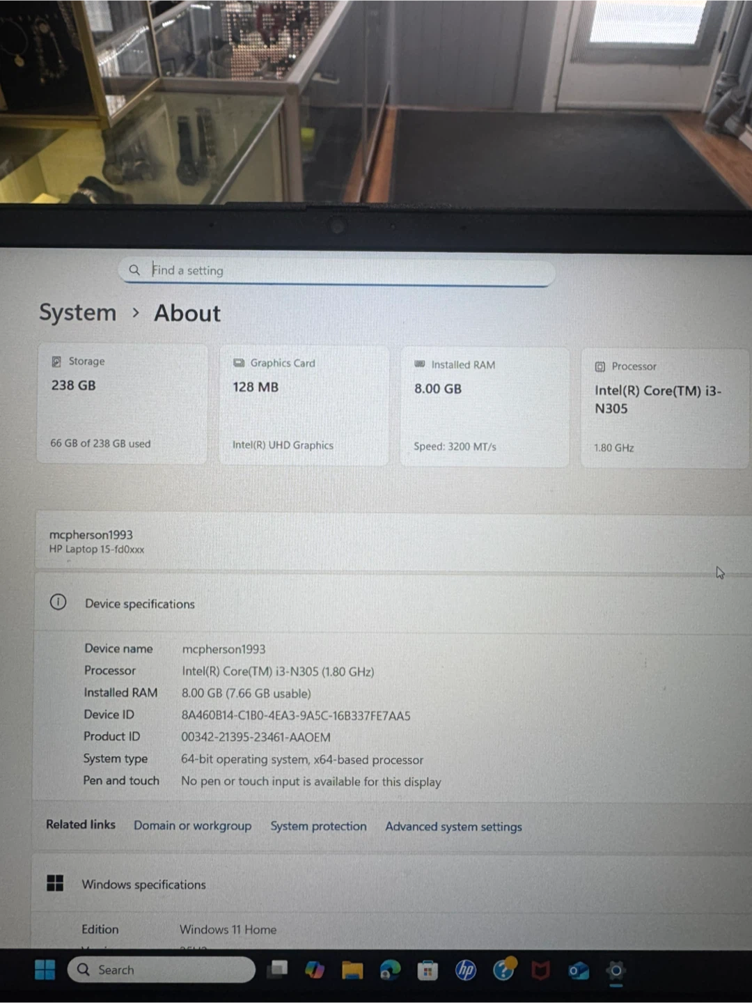
Task: Open the Graphics Card 128 MB card
Action: coord(304,405)
